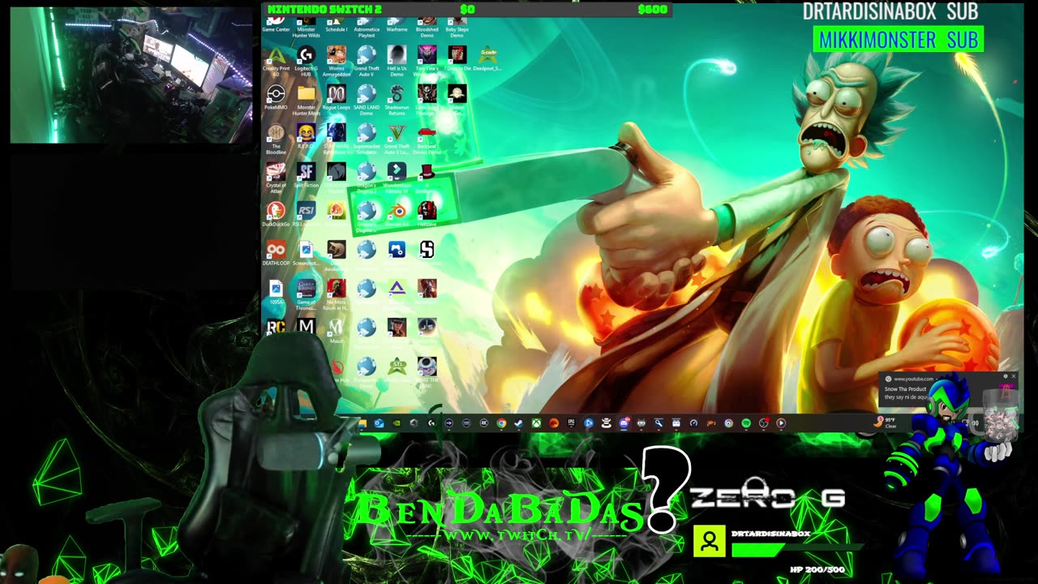Launch the Xbox app from the taskbar
Viewport: 1038px width, 584px height.
(x=537, y=423)
